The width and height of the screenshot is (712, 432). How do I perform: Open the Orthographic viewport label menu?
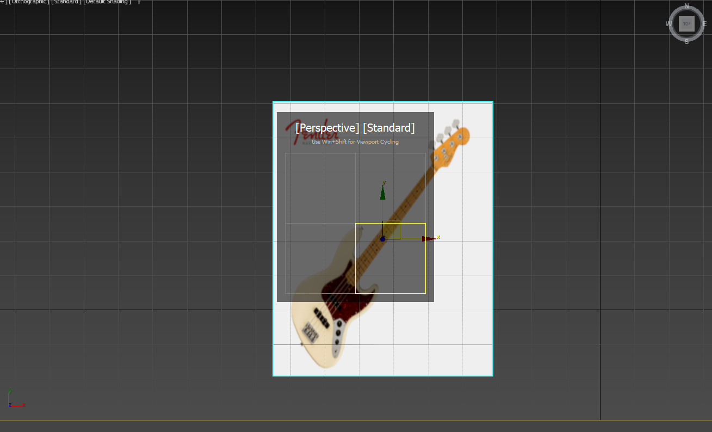point(29,2)
